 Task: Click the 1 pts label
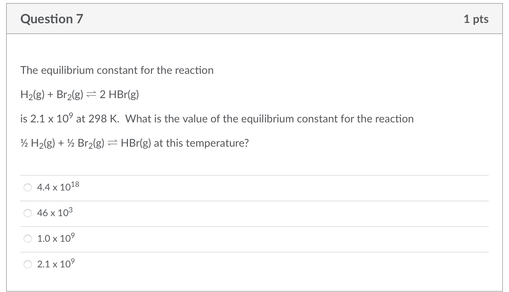[477, 19]
